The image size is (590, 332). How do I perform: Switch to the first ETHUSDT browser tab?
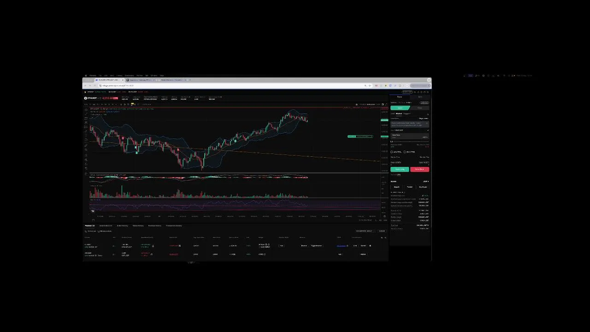click(x=109, y=80)
